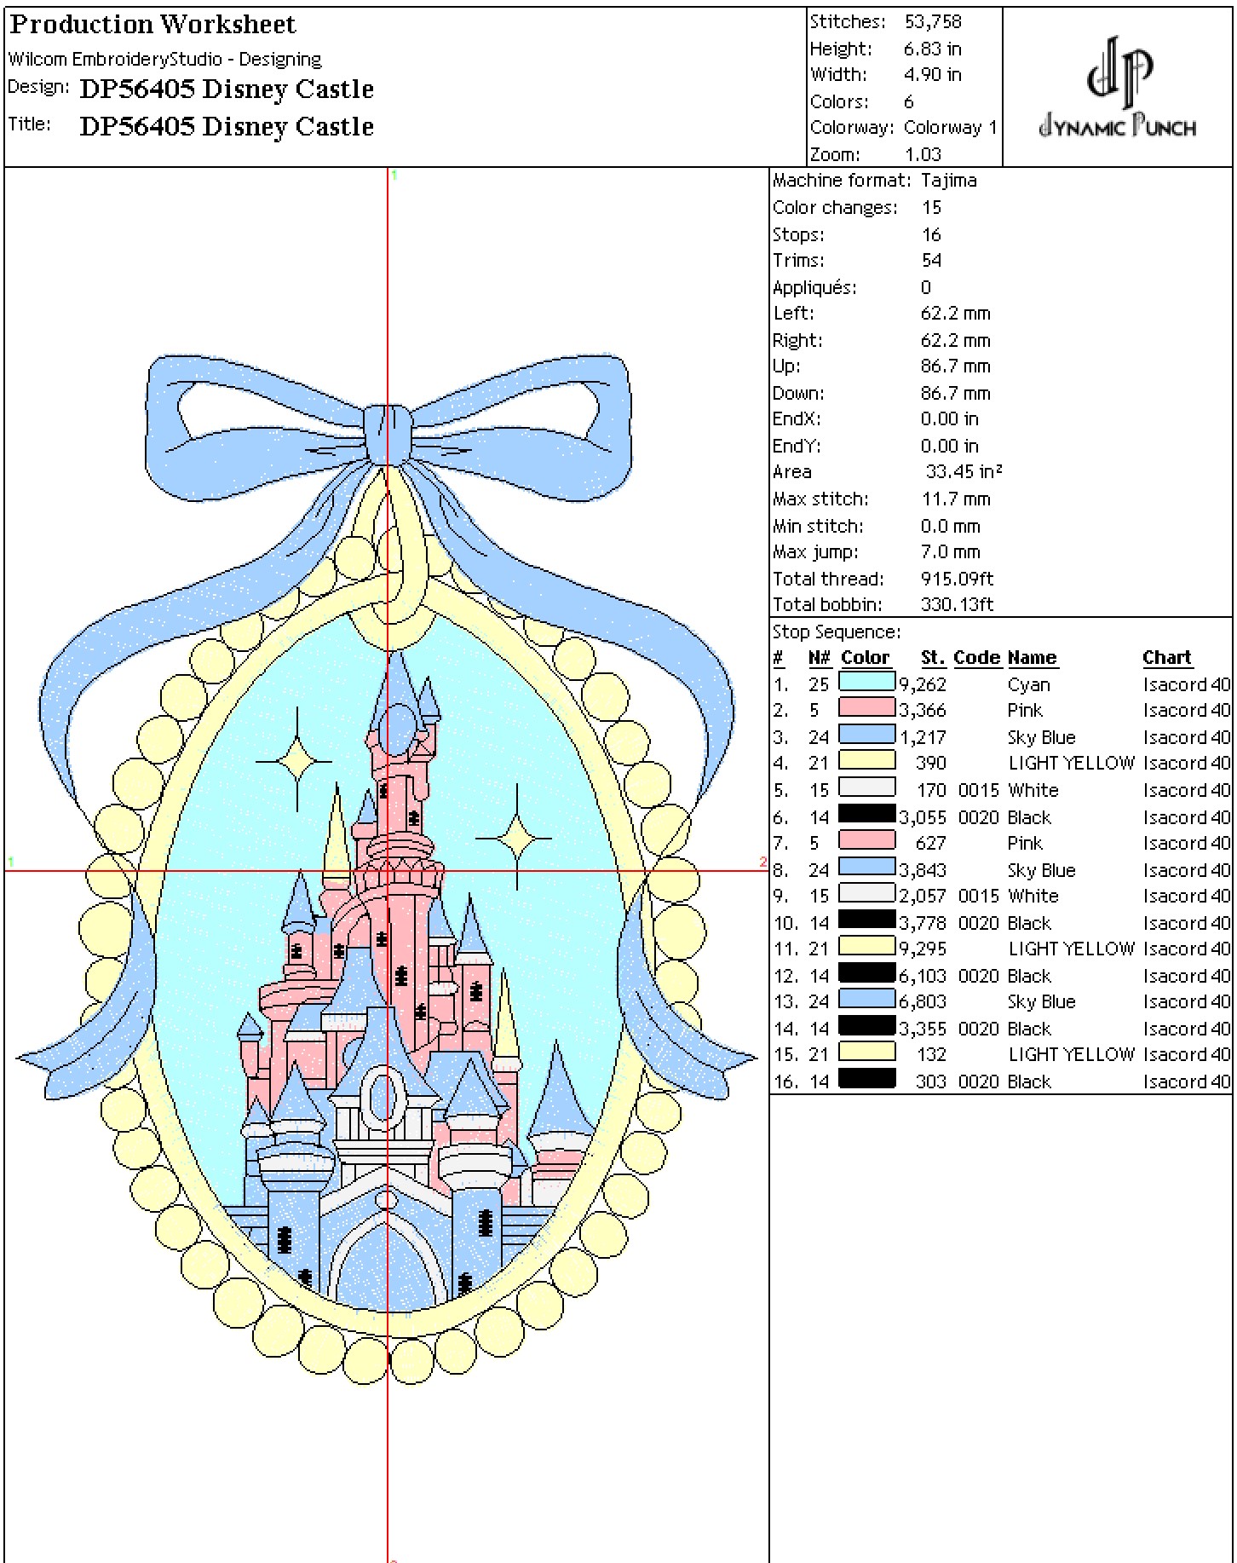Click the Total thread value '915.09ft'
The width and height of the screenshot is (1237, 1563).
(x=957, y=579)
